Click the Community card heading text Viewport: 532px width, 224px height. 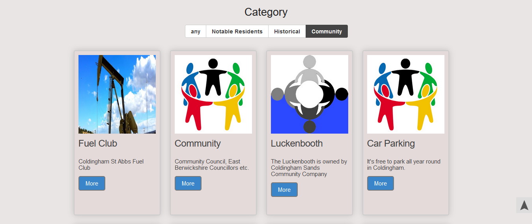[x=198, y=143]
